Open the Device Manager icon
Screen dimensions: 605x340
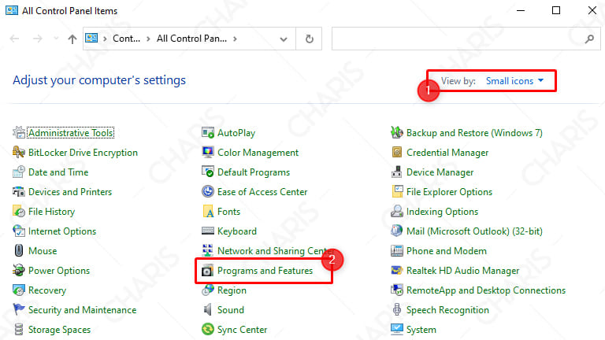397,172
